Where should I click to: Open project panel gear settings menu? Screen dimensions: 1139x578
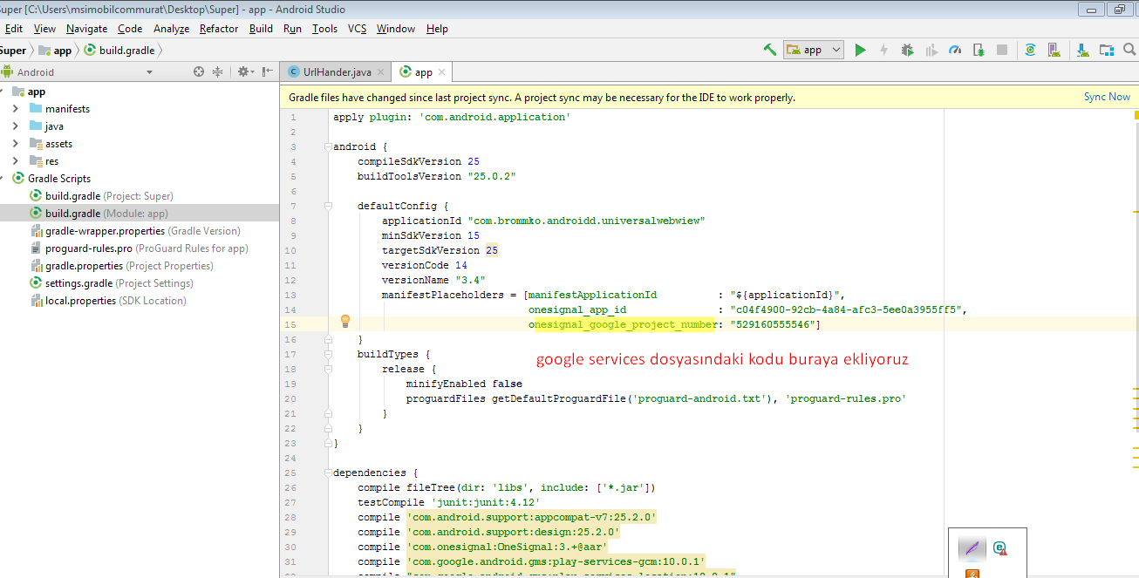tap(245, 72)
